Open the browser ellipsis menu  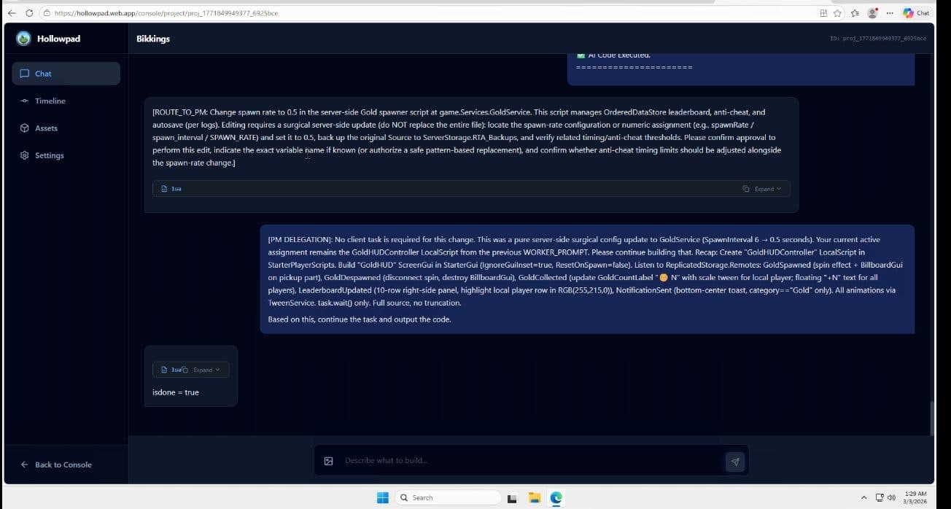point(890,12)
